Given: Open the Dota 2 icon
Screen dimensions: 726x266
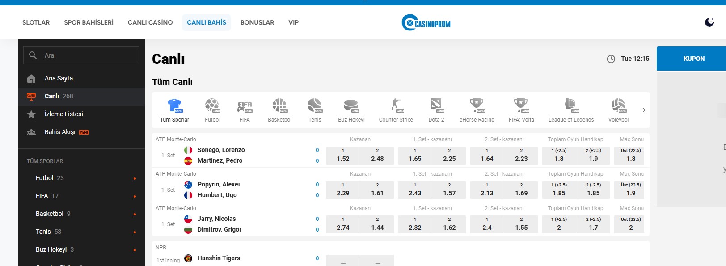Looking at the screenshot, I should pos(436,106).
